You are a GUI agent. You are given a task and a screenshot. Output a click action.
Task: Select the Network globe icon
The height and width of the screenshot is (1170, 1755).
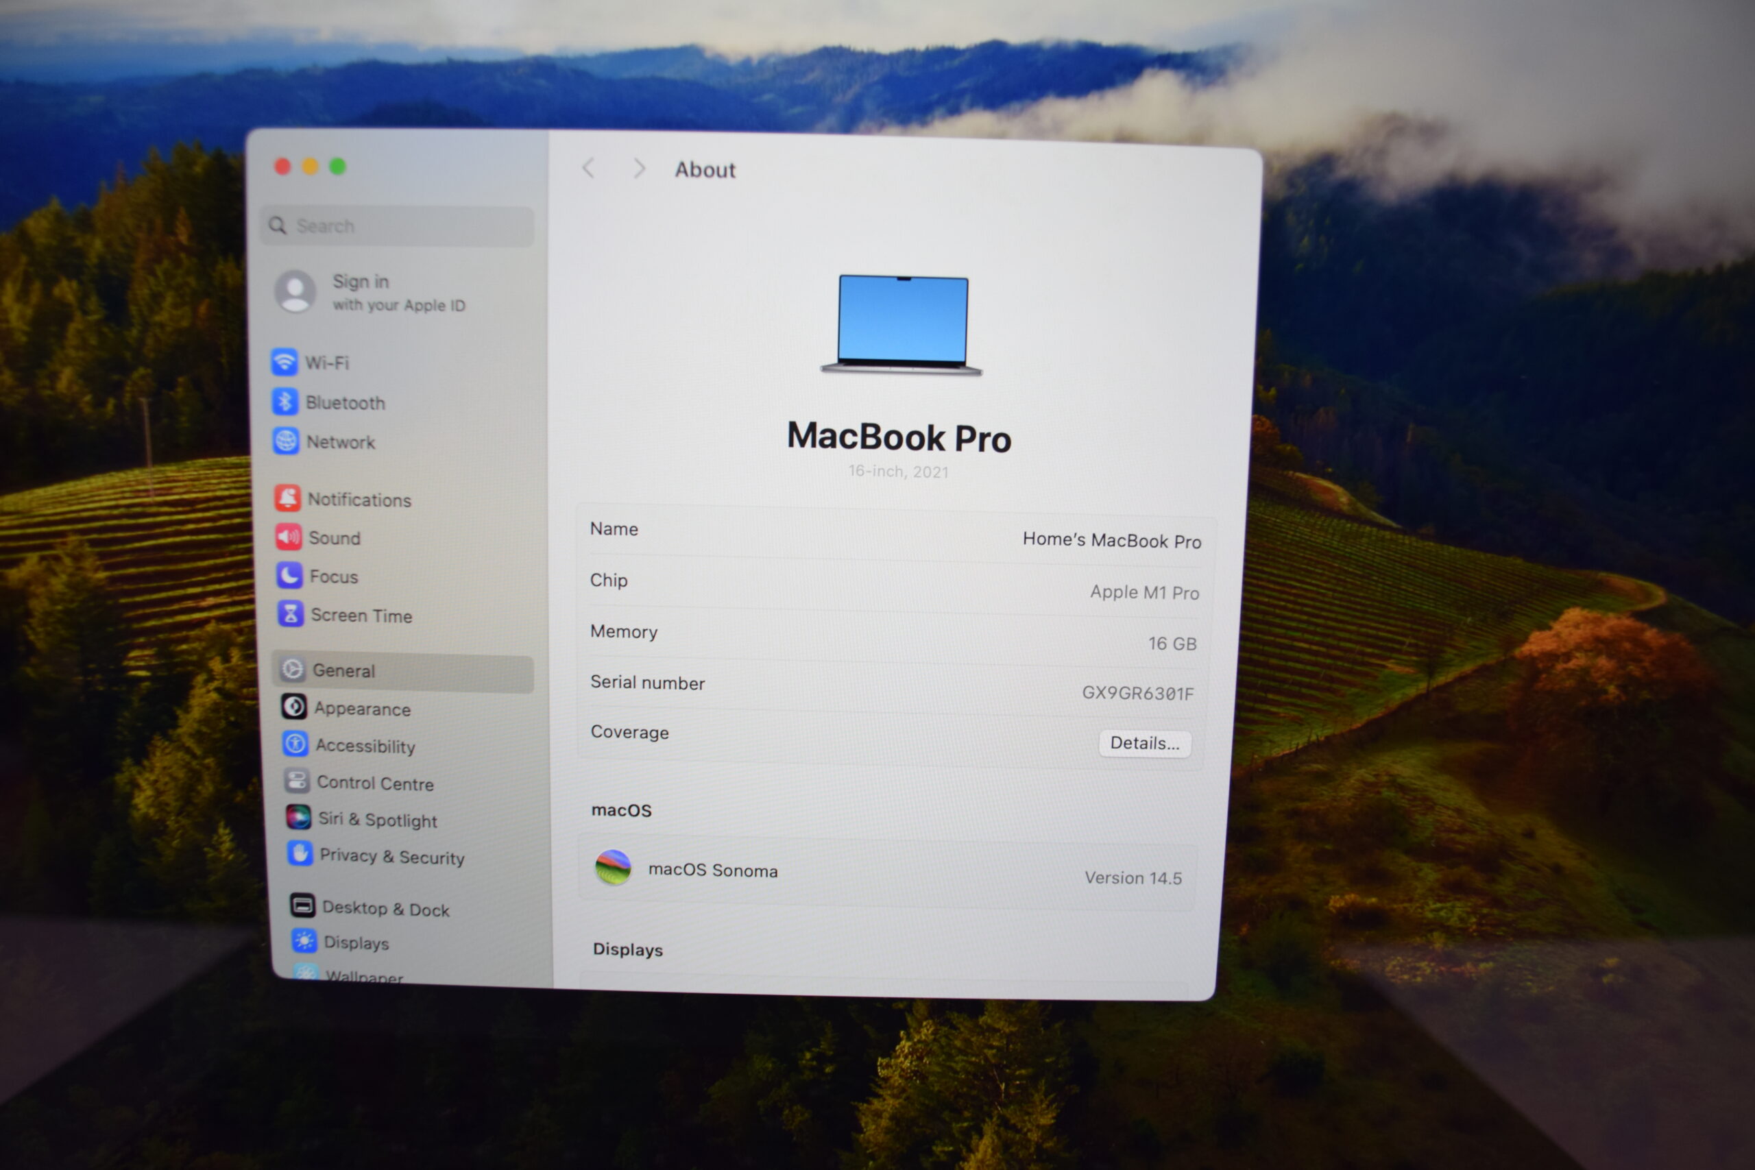coord(286,441)
